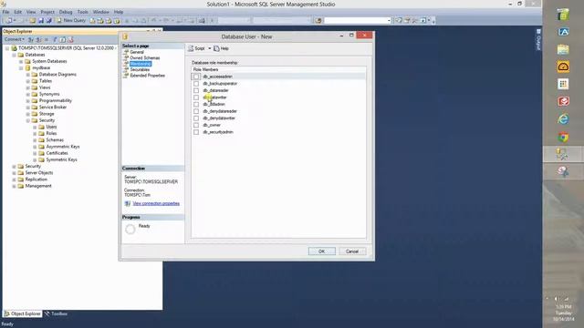This screenshot has width=584, height=328.
Task: Expand the Tables folder node
Action: click(x=28, y=81)
